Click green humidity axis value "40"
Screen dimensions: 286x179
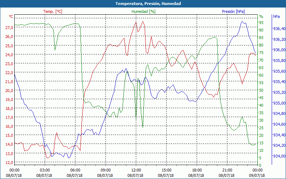(261, 105)
